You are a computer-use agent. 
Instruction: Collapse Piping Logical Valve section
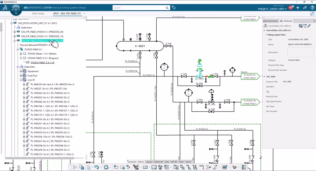[x=267, y=35]
